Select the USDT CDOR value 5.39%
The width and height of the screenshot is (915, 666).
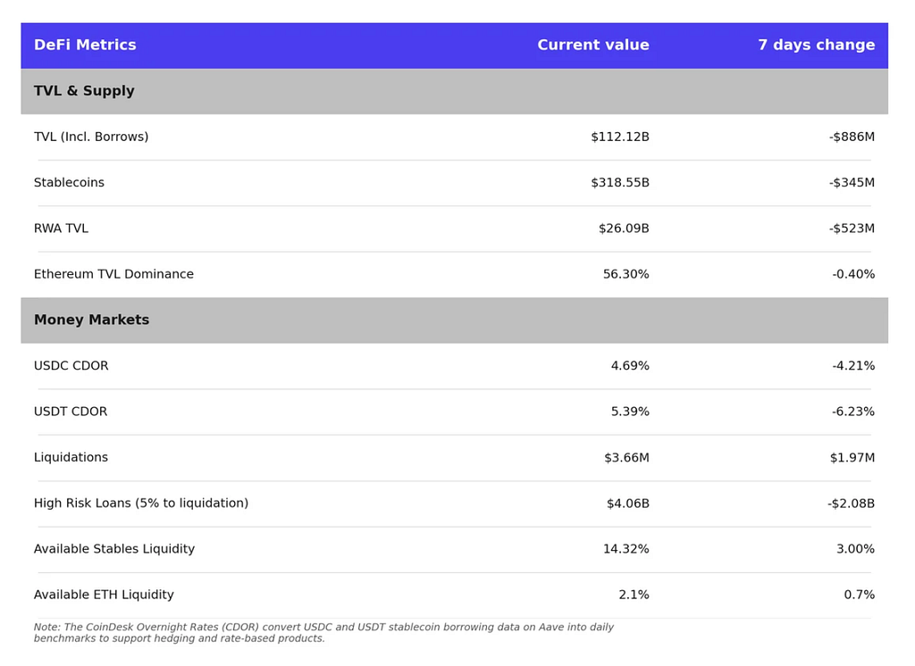point(630,412)
